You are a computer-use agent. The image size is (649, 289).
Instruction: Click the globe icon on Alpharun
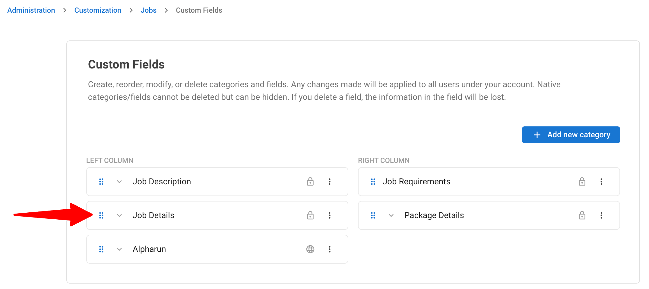pyautogui.click(x=310, y=249)
